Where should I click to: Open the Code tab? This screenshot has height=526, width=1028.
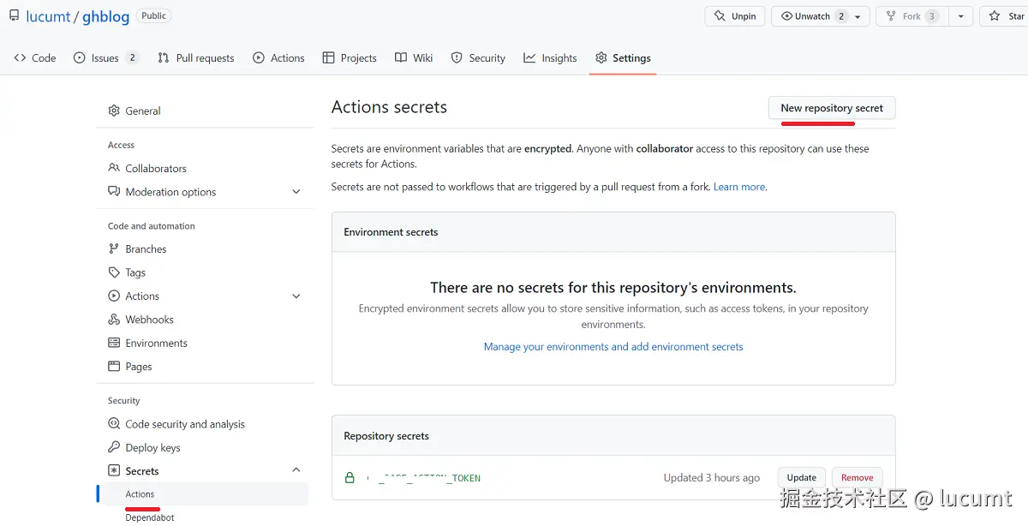[x=35, y=58]
